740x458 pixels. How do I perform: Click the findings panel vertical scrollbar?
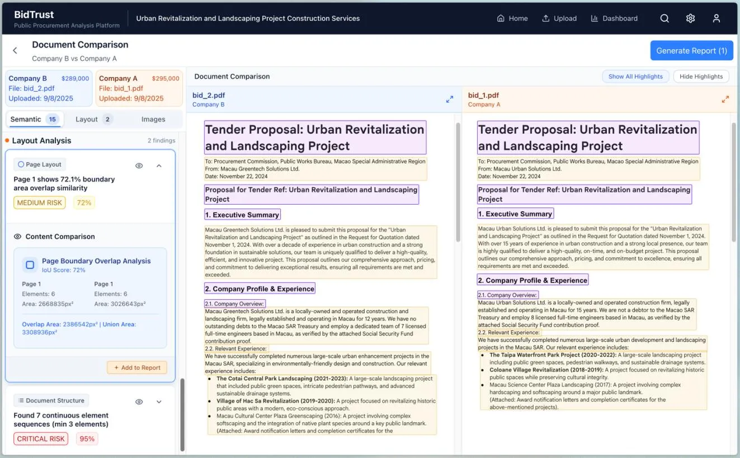coord(182,415)
